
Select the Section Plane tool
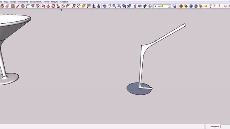tap(150, 6)
